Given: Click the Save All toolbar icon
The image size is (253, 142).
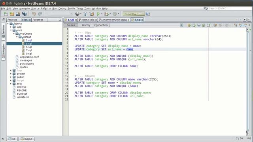Looking at the screenshot, I should click(x=25, y=14).
